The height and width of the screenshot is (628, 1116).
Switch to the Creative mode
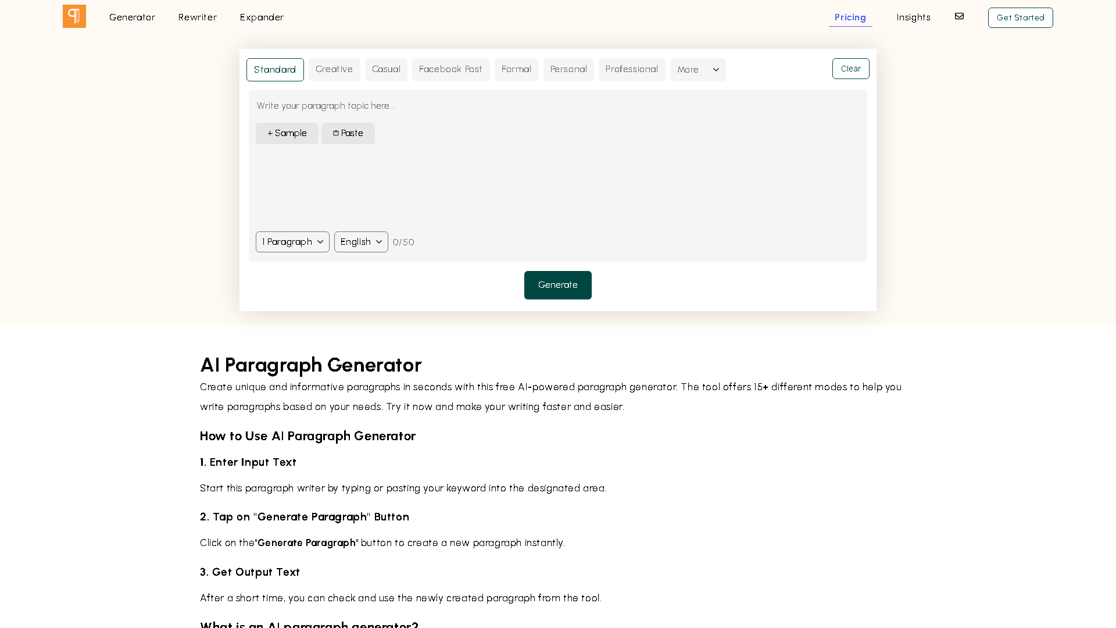point(334,69)
